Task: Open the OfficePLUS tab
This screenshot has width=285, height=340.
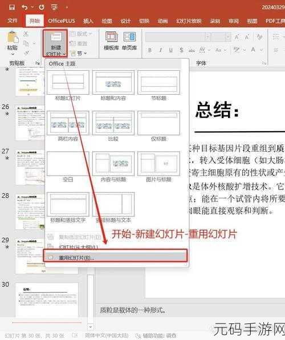Action: (x=62, y=21)
